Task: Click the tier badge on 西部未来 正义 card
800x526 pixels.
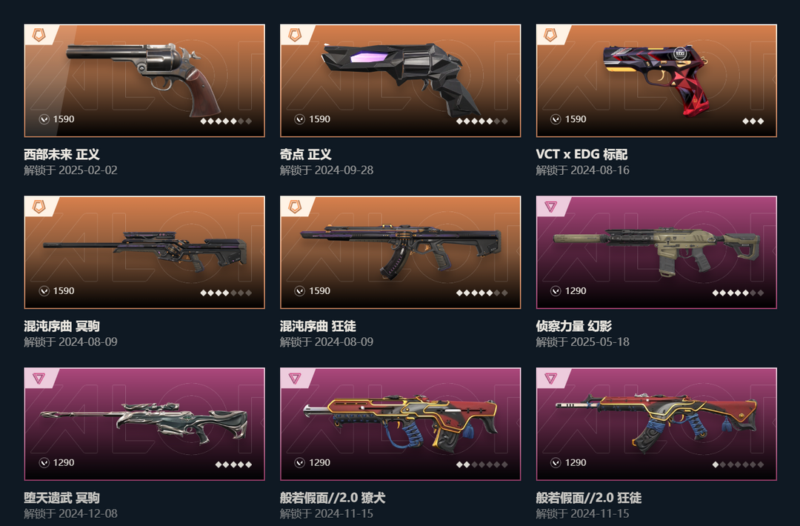Action: pos(39,35)
